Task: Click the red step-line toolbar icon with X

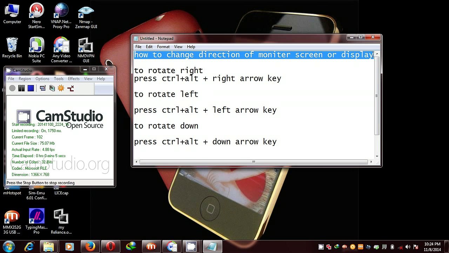Action: point(71,88)
